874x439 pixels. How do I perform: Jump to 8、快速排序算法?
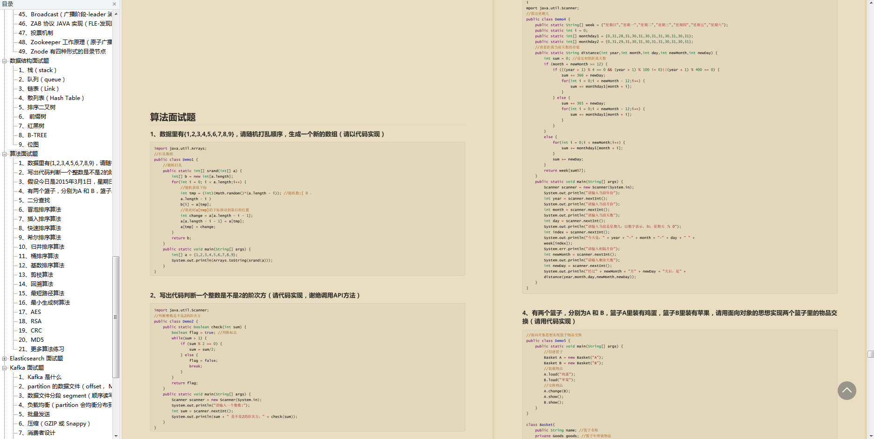[40, 228]
